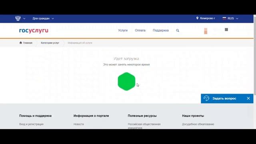Click 'Наши проекты' footer heading
The width and height of the screenshot is (256, 144).
193,116
